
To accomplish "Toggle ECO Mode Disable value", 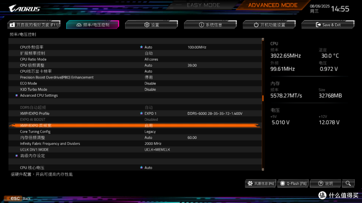I will coord(150,83).
